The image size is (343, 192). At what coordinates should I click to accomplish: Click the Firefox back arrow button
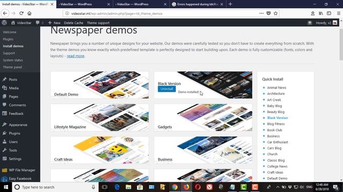click(5, 13)
